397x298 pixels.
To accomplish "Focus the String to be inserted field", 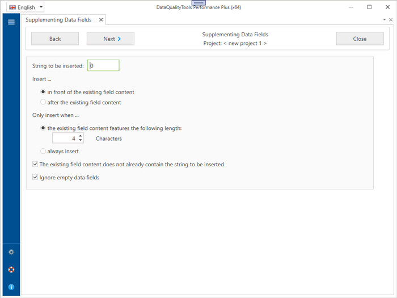I will point(103,66).
